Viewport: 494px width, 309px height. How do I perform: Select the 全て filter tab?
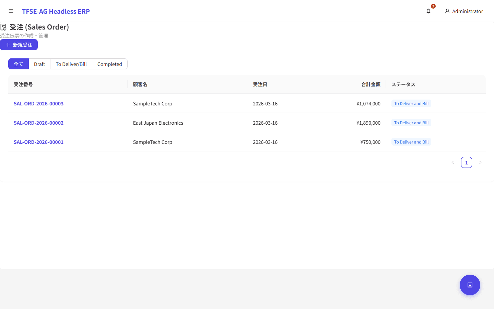[19, 64]
